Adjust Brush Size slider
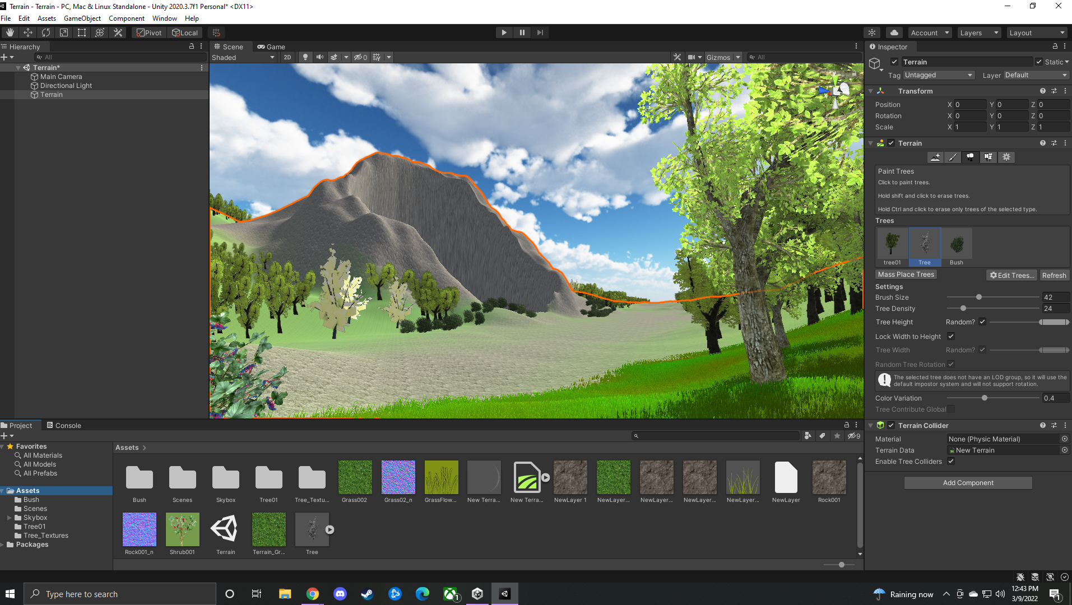Viewport: 1072px width, 605px height. click(993, 297)
